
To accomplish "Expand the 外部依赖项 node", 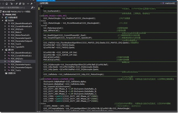I will point(2,17).
